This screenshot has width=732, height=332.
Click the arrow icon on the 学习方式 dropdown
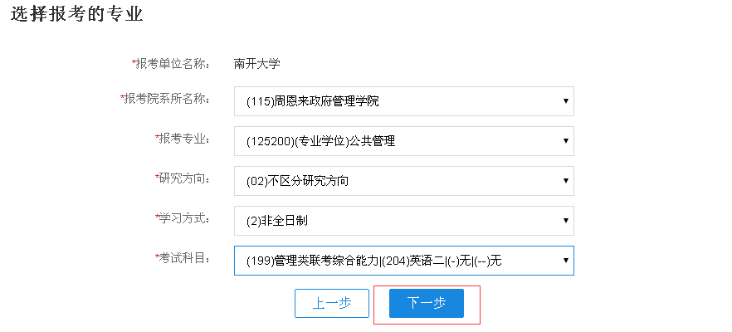(565, 220)
